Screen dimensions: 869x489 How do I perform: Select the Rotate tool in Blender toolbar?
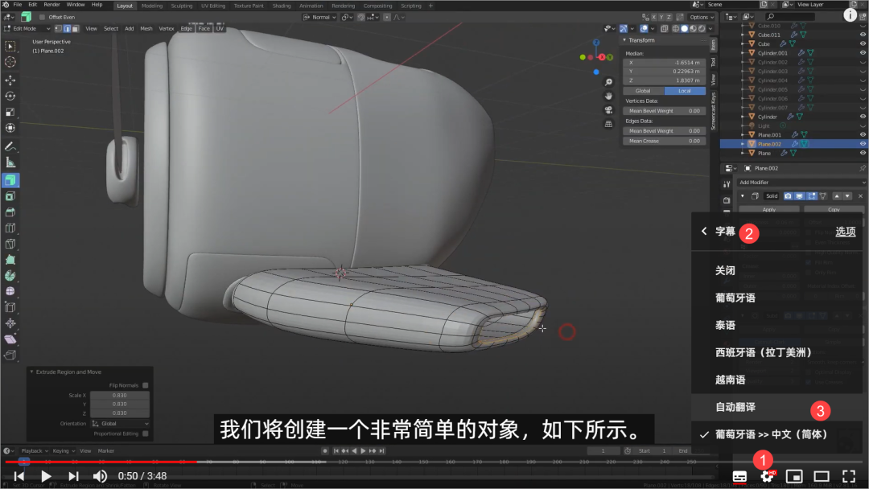10,97
